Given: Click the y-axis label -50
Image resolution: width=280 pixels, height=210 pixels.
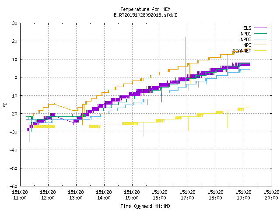Looking at the screenshot, I should pyautogui.click(x=14, y=168).
